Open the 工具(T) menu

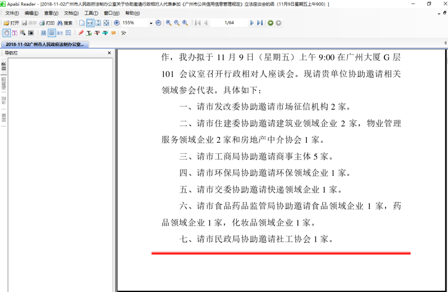pos(91,13)
